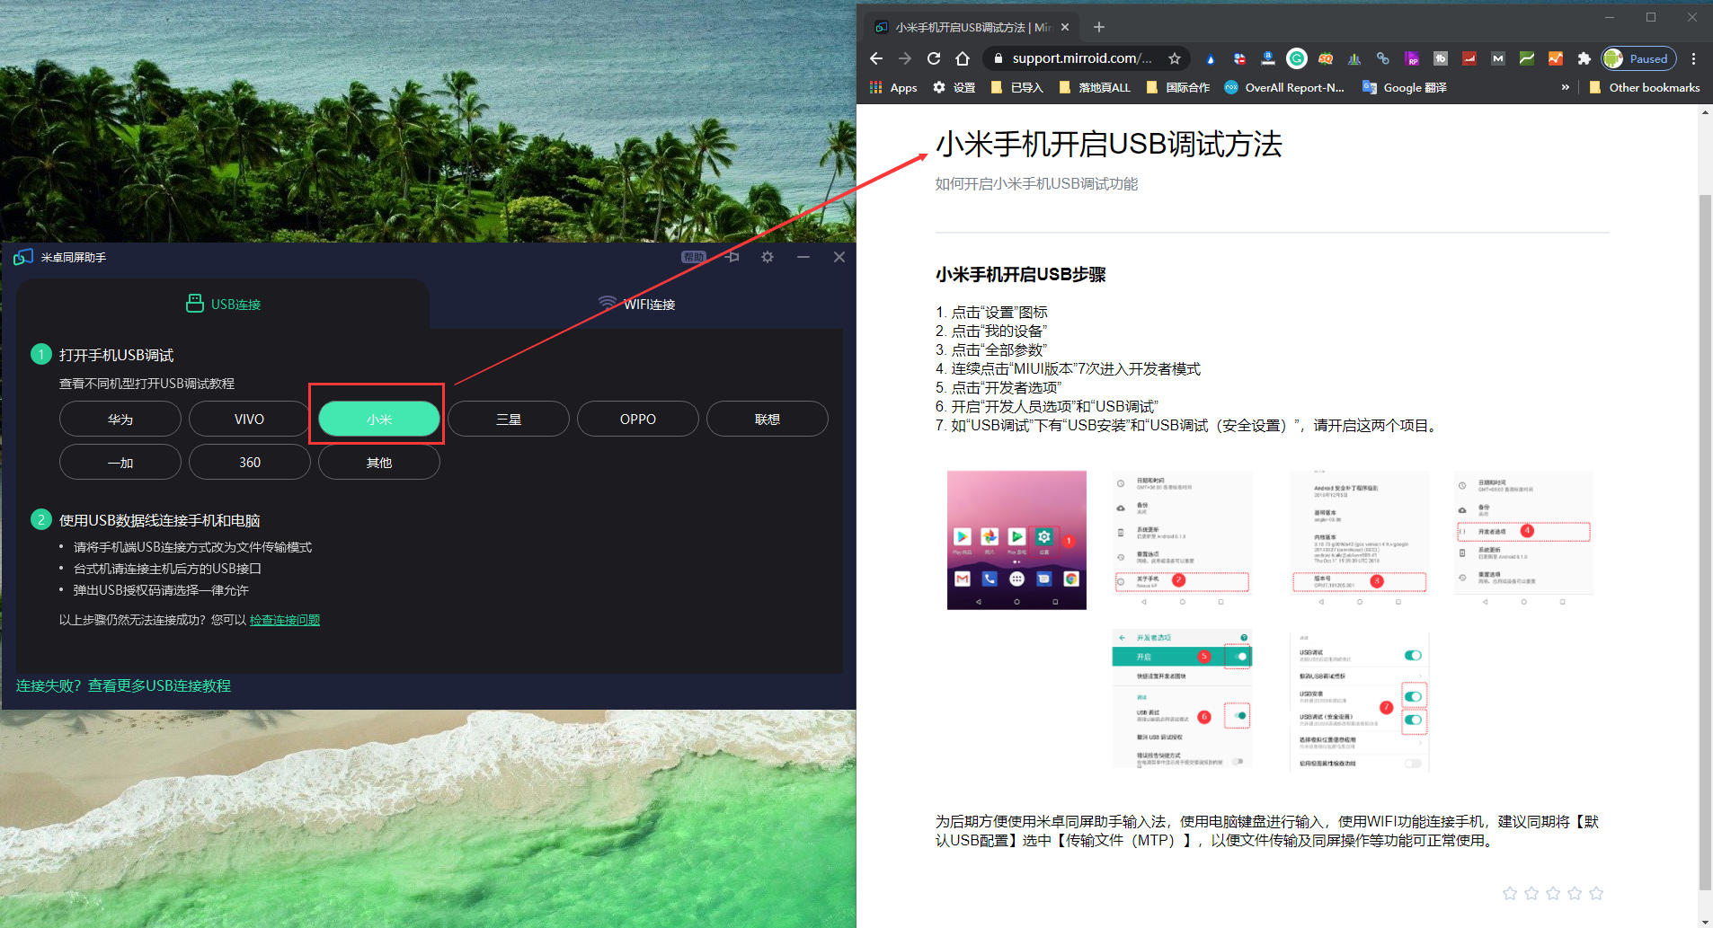Open the Google 翻译 bookmark
The height and width of the screenshot is (928, 1713).
[x=1405, y=87]
